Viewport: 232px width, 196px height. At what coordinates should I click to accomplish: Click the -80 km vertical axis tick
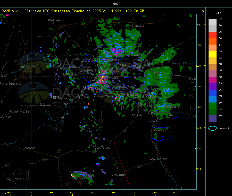199,24
